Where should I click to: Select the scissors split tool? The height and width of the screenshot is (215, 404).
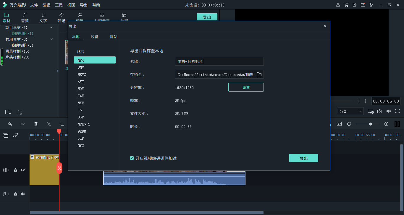click(49, 124)
